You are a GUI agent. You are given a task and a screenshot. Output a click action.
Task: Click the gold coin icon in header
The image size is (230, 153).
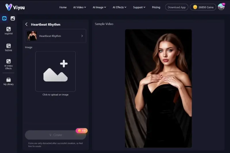click(x=195, y=7)
